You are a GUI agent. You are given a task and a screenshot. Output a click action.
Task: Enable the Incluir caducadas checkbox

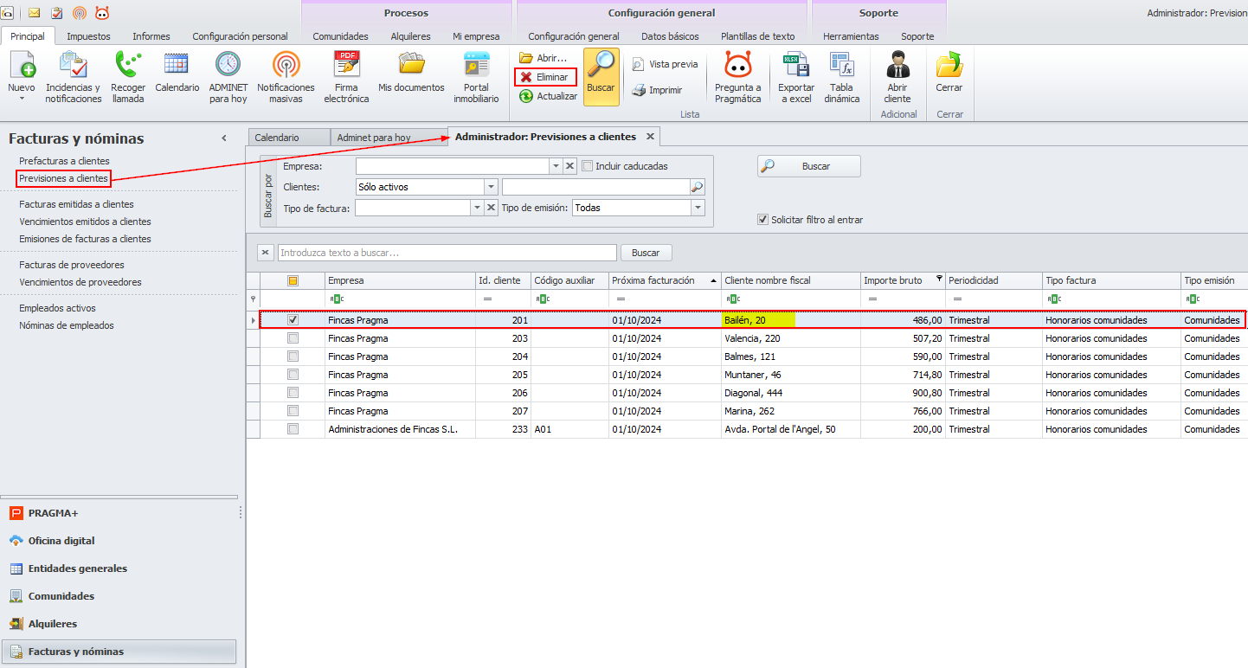coord(588,166)
